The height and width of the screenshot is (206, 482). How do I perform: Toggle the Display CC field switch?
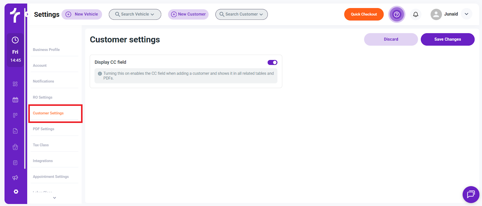click(272, 62)
